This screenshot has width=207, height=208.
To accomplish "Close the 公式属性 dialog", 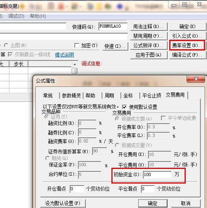I will pos(196,79).
